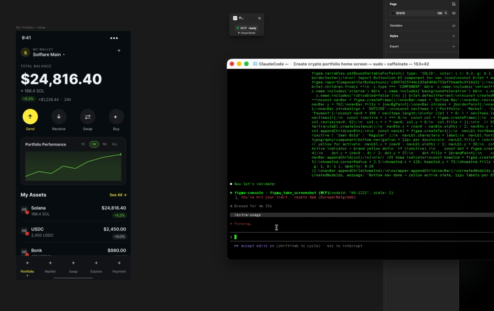Expand the Cloud Mode disclosure triangle
The width and height of the screenshot is (494, 311).
pyautogui.click(x=239, y=33)
